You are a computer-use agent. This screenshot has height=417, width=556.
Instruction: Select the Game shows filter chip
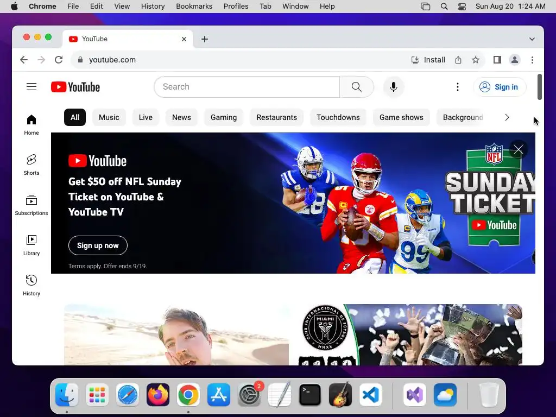click(401, 117)
